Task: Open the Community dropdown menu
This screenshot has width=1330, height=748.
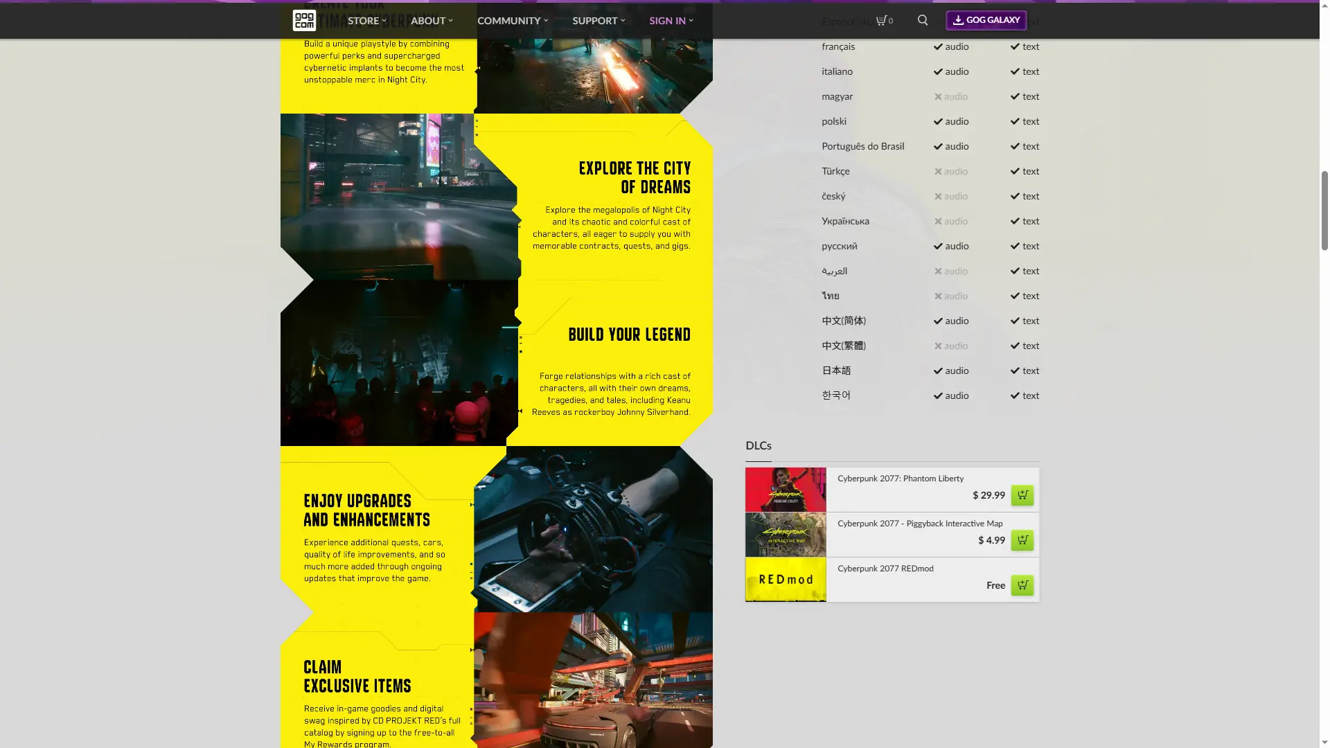Action: (x=512, y=21)
